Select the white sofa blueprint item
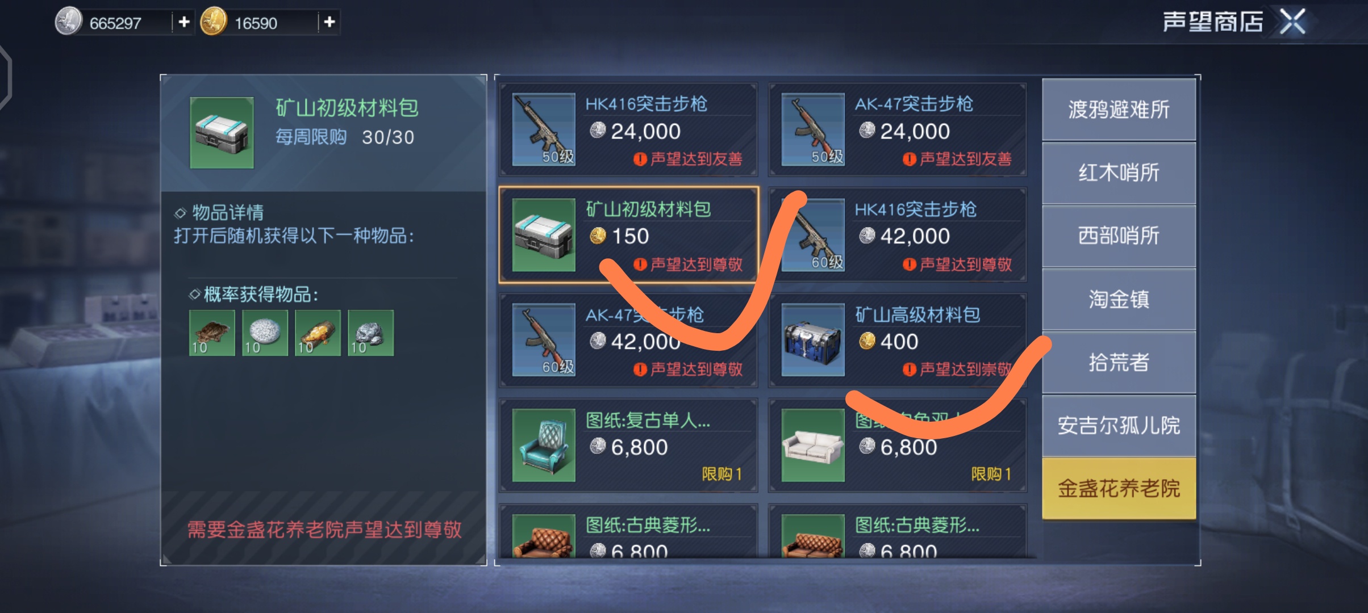Screen dimensions: 1368x613 pos(898,446)
